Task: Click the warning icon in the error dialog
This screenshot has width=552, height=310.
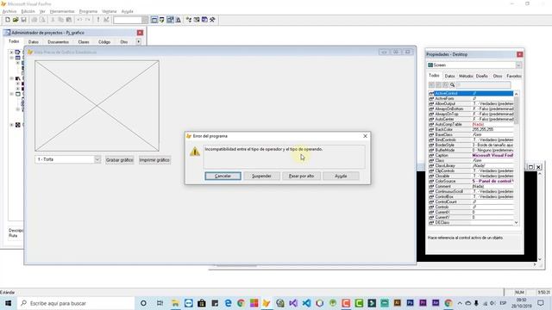Action: 195,152
